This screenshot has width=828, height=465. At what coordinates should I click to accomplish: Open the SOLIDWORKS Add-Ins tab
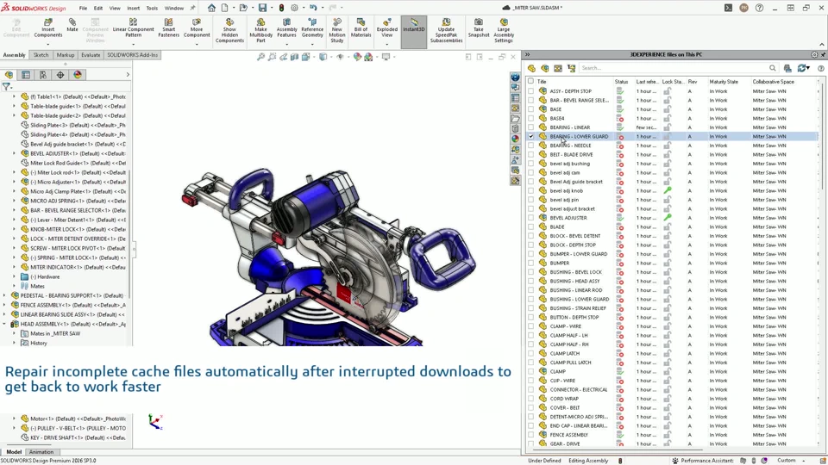133,55
